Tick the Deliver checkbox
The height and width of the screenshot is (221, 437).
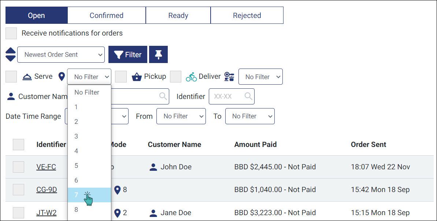click(x=175, y=77)
